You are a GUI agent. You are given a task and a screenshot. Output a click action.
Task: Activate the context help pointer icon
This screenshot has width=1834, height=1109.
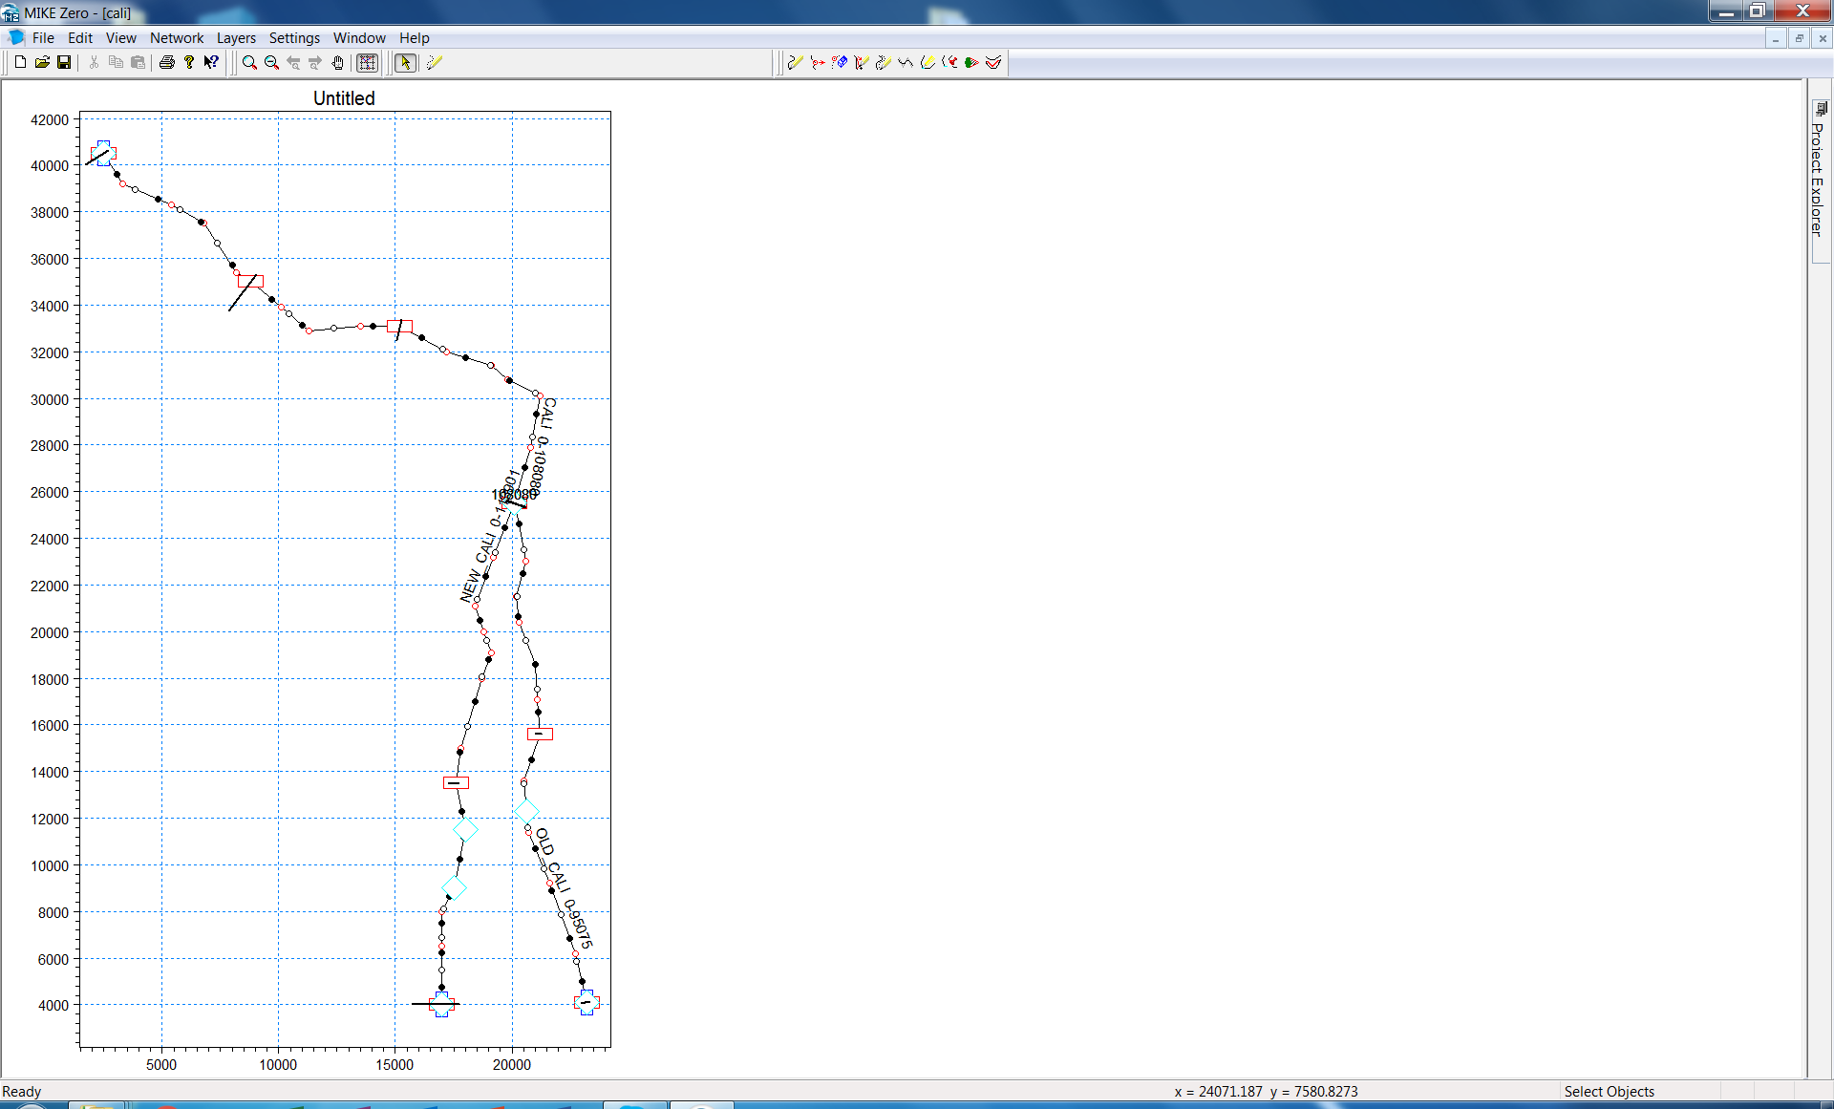[211, 62]
